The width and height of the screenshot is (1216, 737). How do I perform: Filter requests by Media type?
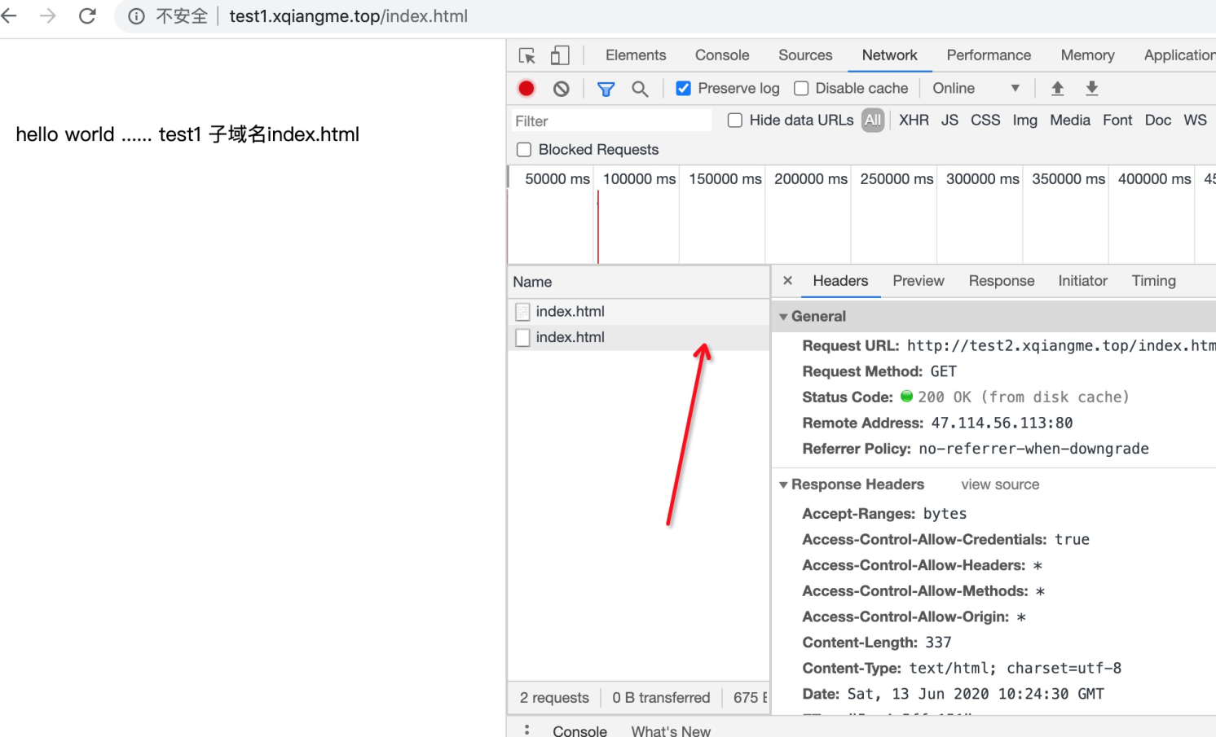coord(1069,121)
